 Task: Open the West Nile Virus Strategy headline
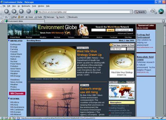pos(89,53)
